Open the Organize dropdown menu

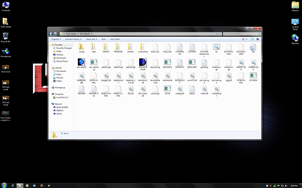pos(56,39)
